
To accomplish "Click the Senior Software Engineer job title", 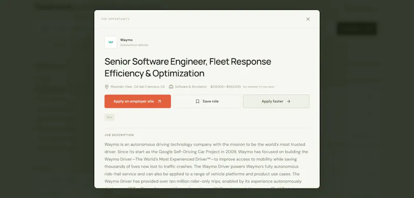I will click(188, 67).
